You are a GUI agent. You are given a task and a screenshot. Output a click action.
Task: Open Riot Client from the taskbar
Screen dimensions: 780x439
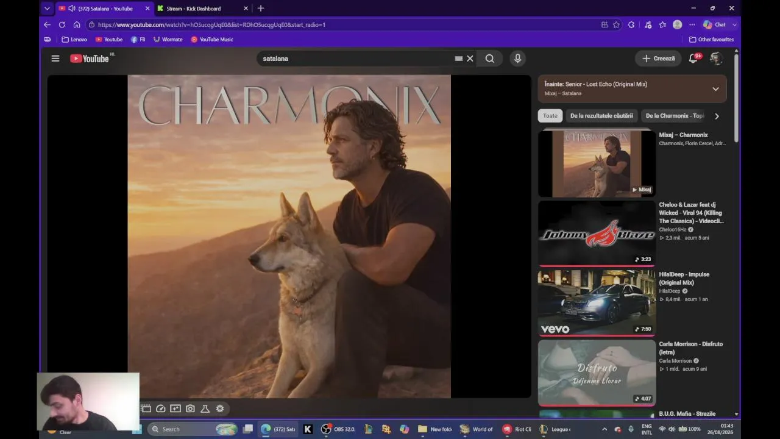point(517,429)
